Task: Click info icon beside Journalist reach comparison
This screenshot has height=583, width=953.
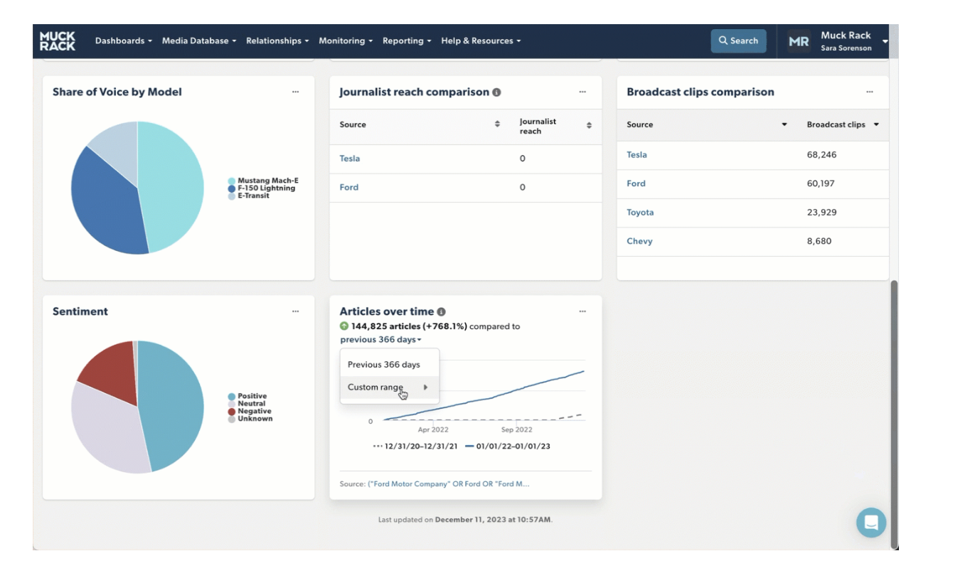Action: point(496,92)
